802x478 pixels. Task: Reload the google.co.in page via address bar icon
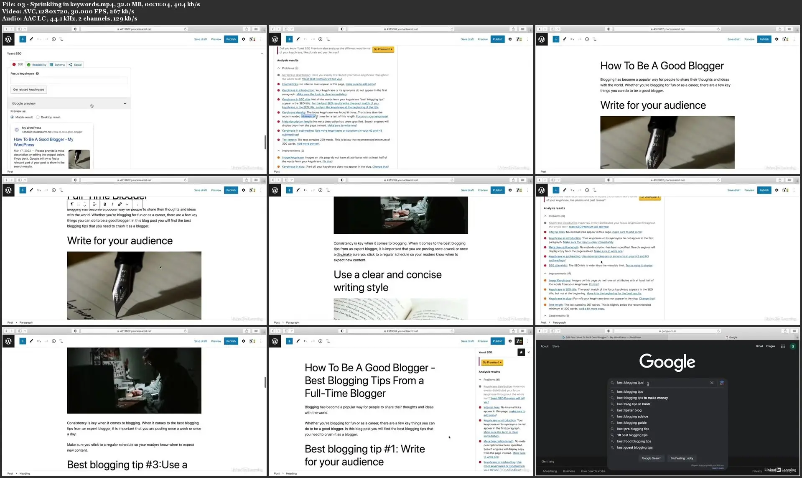[x=718, y=331]
